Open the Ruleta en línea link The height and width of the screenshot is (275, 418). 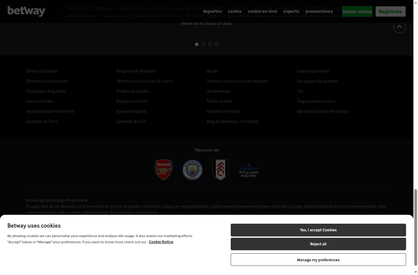pos(219,101)
